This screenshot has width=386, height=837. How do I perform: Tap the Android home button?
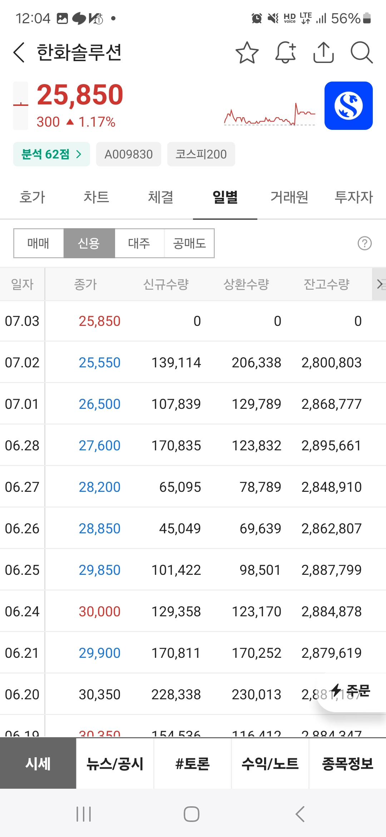pyautogui.click(x=192, y=814)
